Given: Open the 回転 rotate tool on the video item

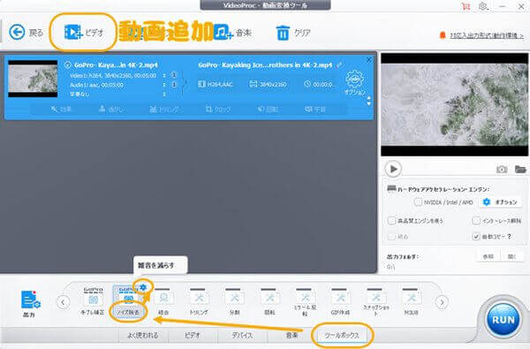Looking at the screenshot, I should click(268, 110).
